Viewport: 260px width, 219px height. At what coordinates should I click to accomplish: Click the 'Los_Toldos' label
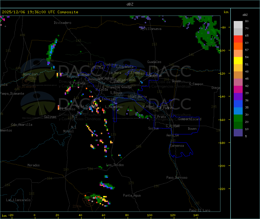(x=115, y=165)
